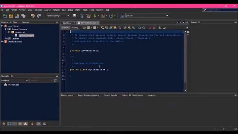Click the globe browser icon in toolbar
This screenshot has height=134, width=238.
(x=74, y=16)
